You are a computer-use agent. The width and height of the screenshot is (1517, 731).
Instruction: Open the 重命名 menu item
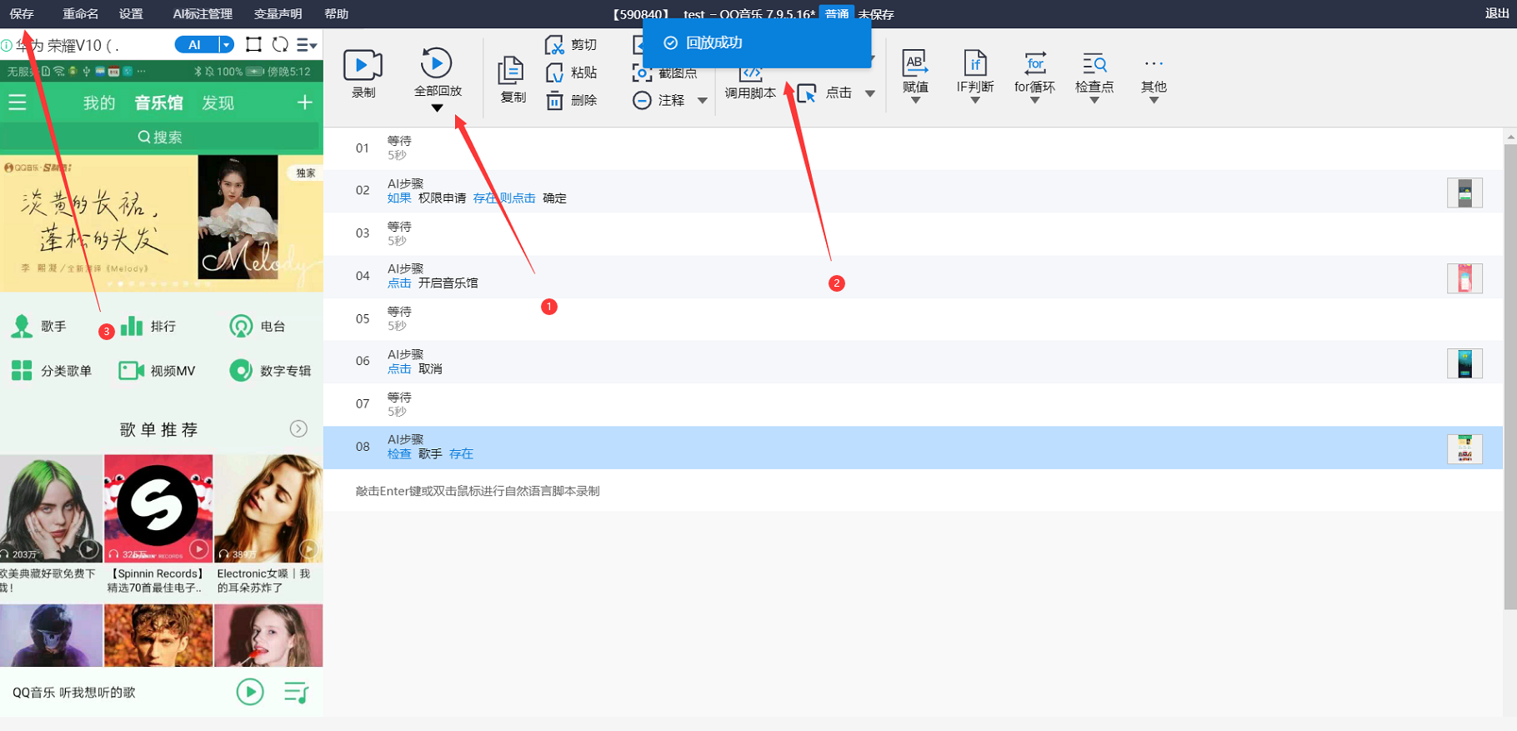click(x=80, y=14)
